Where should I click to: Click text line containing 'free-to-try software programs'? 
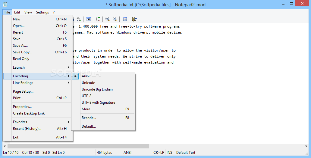coord(127,26)
